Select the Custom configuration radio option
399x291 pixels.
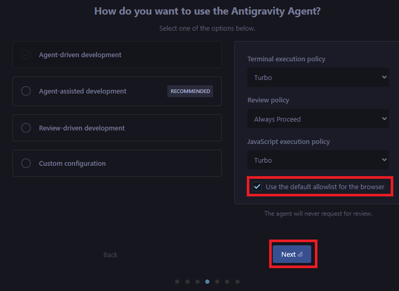(x=26, y=164)
